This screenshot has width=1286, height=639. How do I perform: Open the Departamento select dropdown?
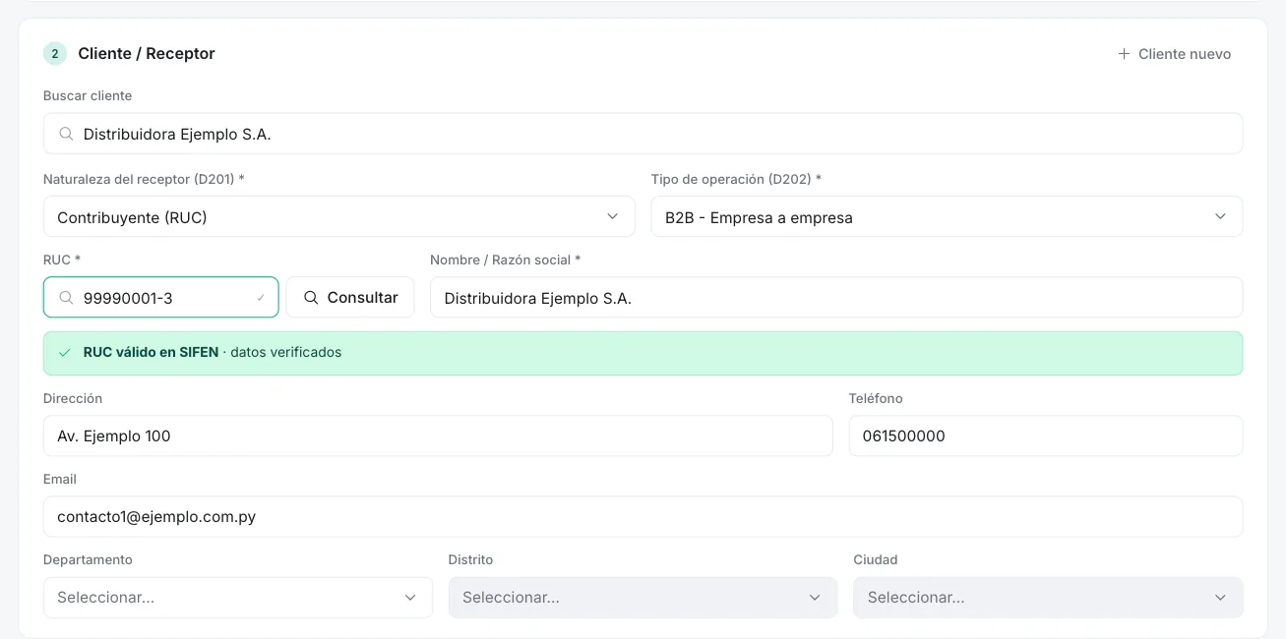click(238, 597)
